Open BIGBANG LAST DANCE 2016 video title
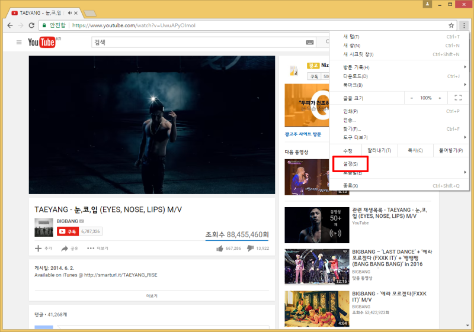Viewport: 474px width, 332px height. pyautogui.click(x=392, y=258)
